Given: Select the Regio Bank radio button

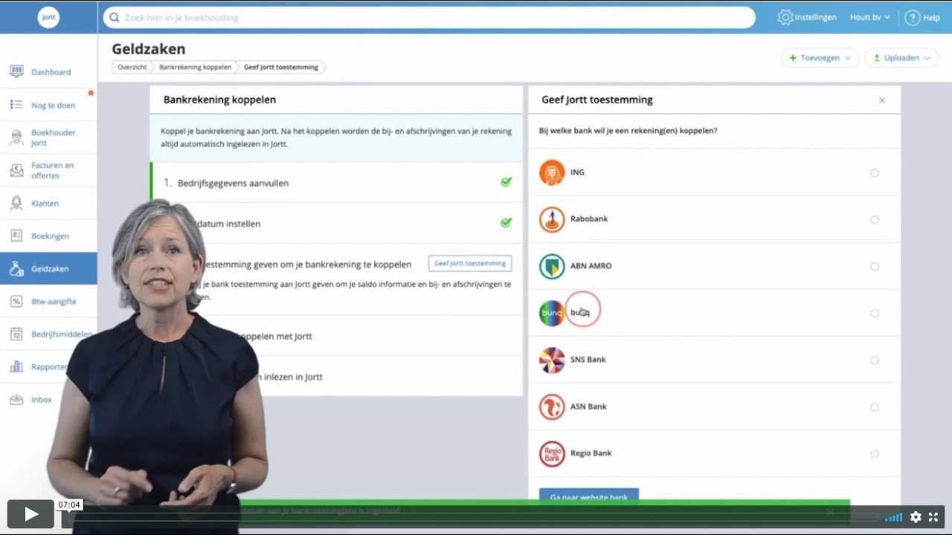Looking at the screenshot, I should tap(875, 454).
